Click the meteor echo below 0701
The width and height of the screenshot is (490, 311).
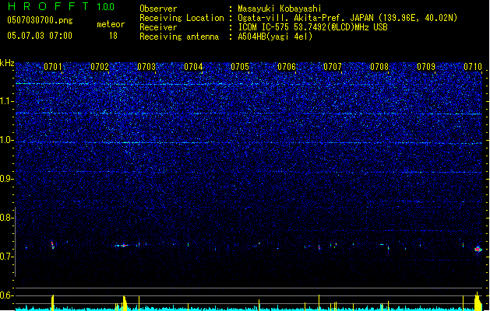pyautogui.click(x=53, y=245)
